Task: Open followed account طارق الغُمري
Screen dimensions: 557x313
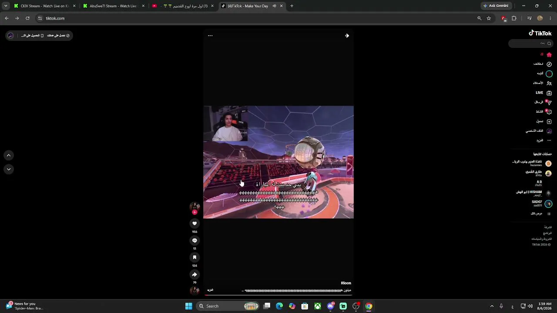Action: 538,173
